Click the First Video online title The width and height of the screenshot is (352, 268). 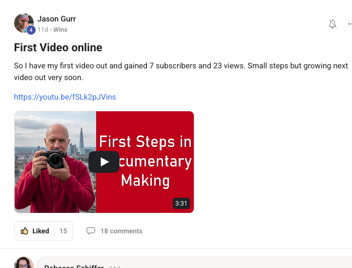coord(58,47)
